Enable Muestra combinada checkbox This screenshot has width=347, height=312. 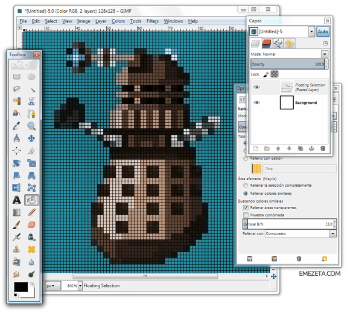pos(246,215)
